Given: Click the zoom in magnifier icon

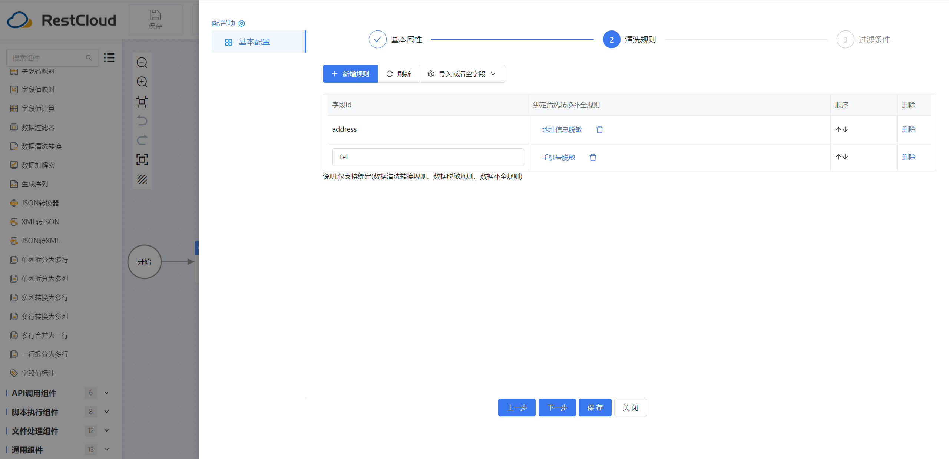Looking at the screenshot, I should (142, 82).
